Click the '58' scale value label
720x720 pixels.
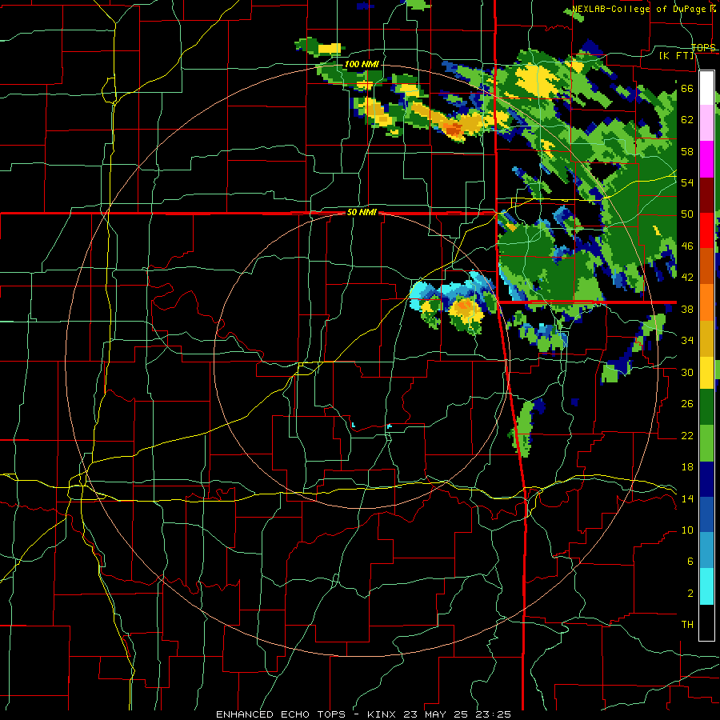[687, 151]
